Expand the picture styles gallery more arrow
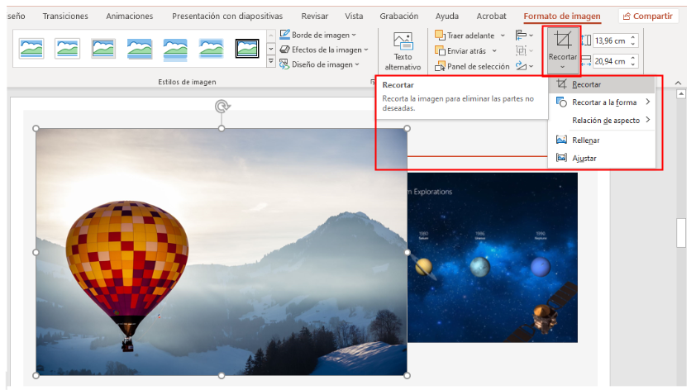Viewport: 696px width, 390px height. tap(271, 62)
